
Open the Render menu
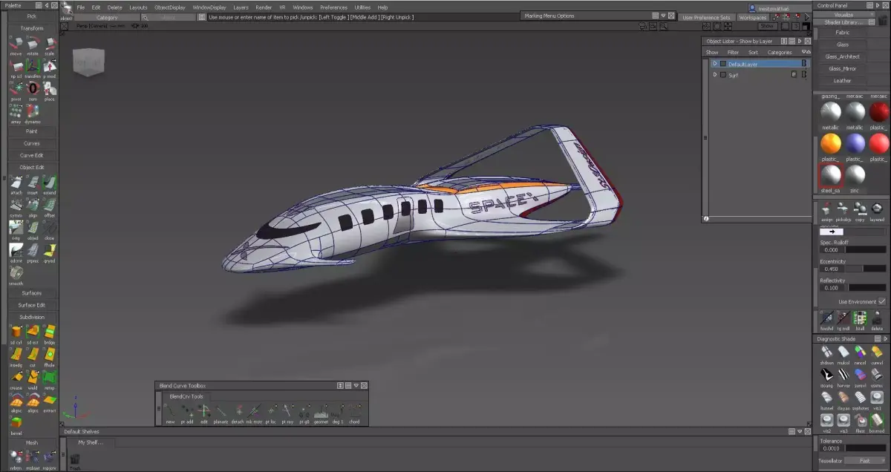(x=264, y=7)
